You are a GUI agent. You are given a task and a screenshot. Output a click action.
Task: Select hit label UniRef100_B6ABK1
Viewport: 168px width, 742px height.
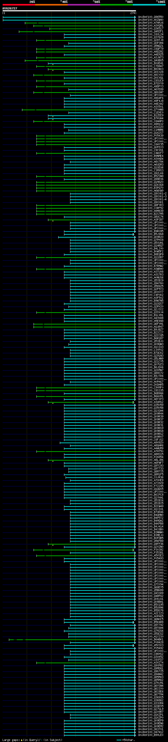[150, 639]
